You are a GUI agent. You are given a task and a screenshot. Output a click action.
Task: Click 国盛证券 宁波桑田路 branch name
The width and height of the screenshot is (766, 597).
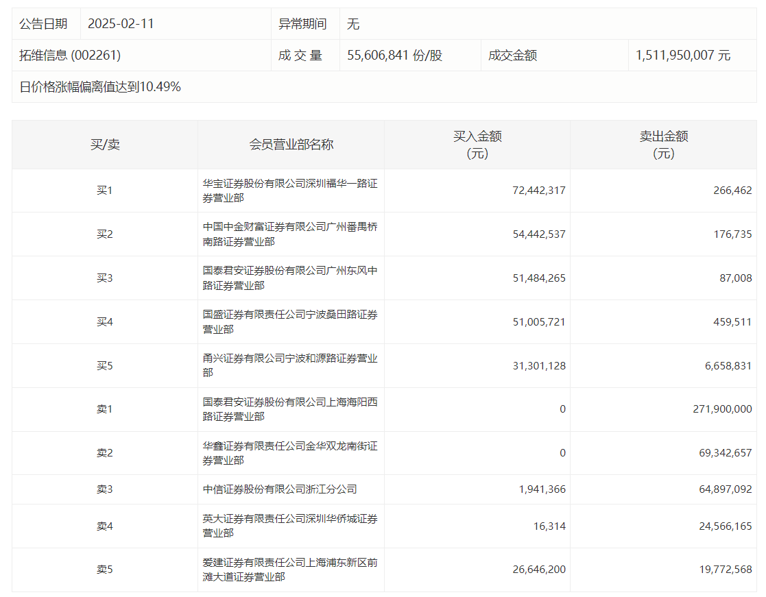(x=290, y=322)
